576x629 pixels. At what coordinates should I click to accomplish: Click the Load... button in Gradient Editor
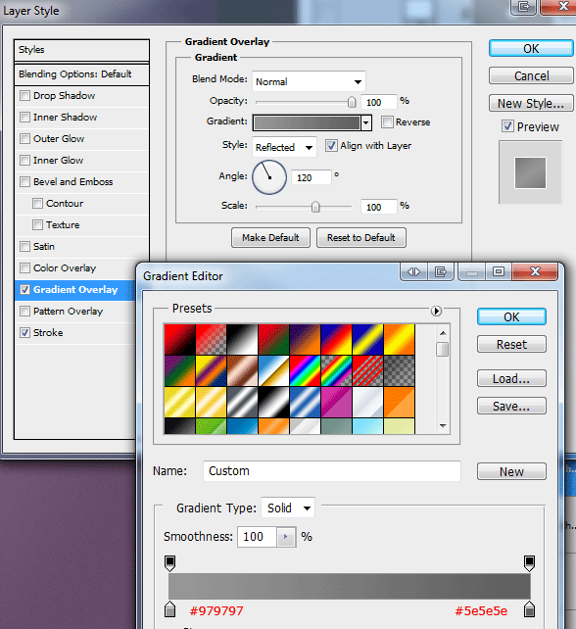coord(511,379)
